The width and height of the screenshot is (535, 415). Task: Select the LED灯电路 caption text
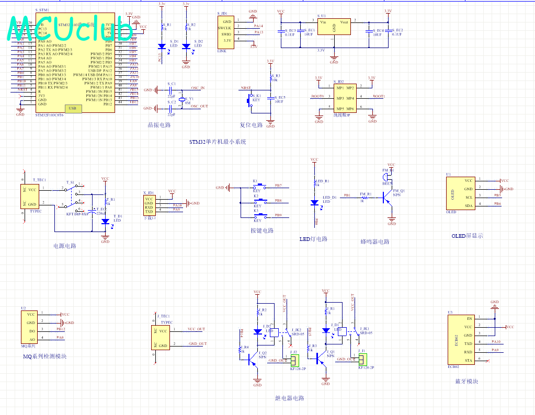313,239
